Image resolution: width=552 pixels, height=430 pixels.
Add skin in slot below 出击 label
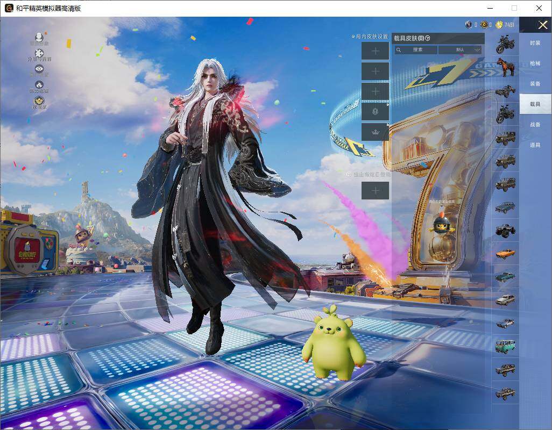click(376, 191)
